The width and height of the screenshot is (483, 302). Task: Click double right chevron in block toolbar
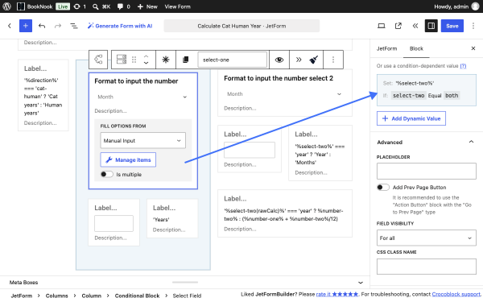[299, 60]
